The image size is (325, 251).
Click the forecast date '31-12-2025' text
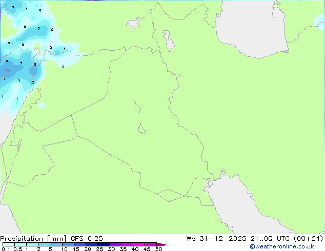(x=223, y=239)
